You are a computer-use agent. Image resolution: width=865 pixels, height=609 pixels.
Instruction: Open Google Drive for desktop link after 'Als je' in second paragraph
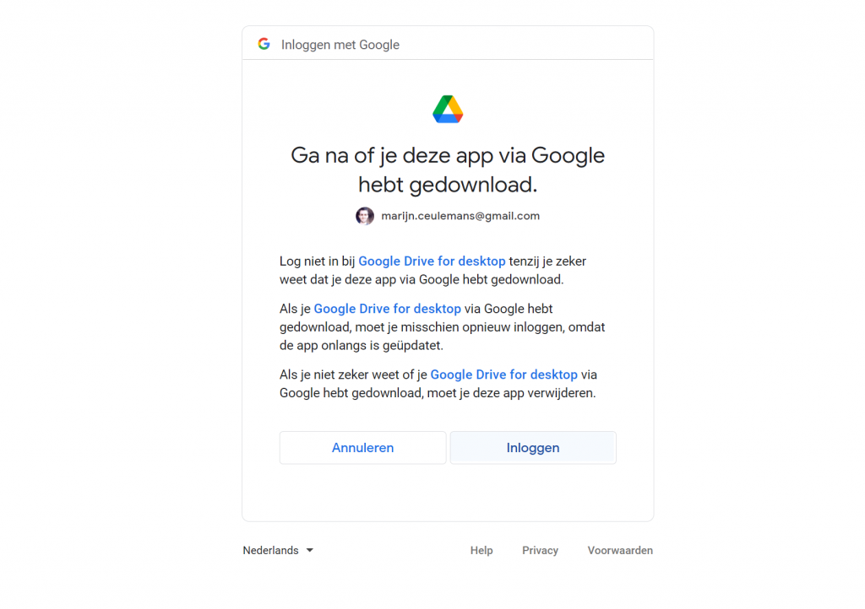click(x=387, y=309)
